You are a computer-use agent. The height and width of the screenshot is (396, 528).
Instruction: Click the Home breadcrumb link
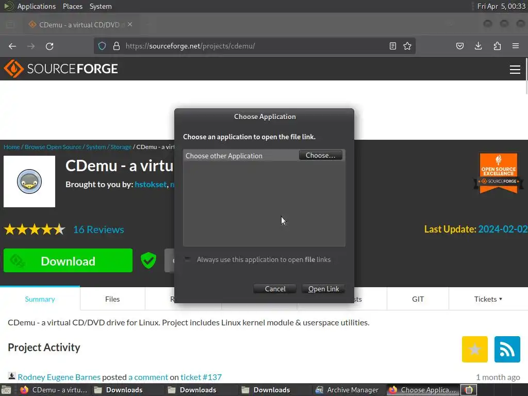click(x=11, y=147)
